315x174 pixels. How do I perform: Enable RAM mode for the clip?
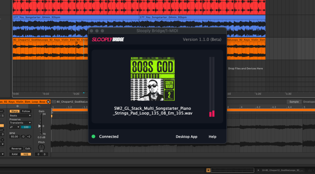click(x=14, y=154)
